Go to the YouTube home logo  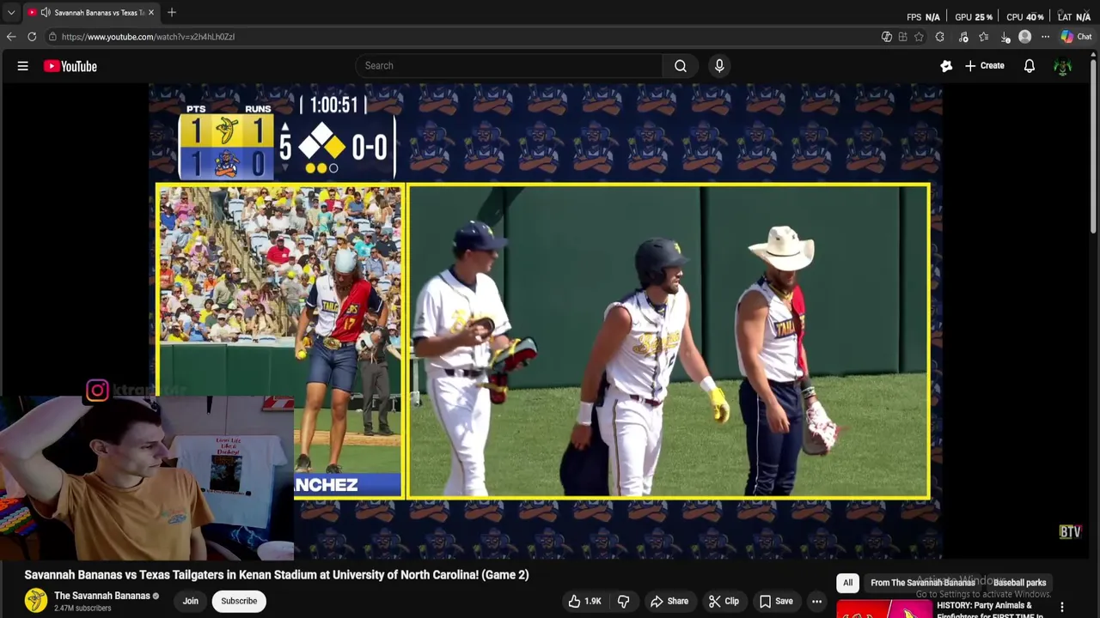pos(70,66)
